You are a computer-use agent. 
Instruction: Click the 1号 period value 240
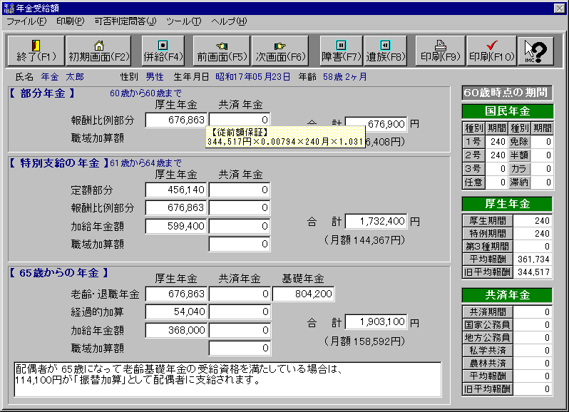pos(496,142)
